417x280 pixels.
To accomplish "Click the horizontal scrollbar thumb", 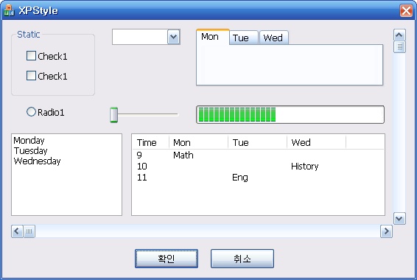I will tap(29, 231).
